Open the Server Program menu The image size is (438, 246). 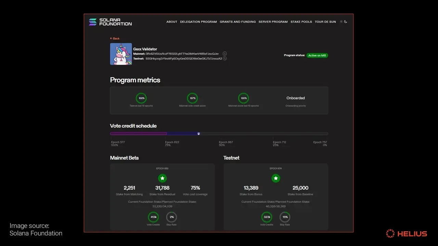tap(273, 22)
